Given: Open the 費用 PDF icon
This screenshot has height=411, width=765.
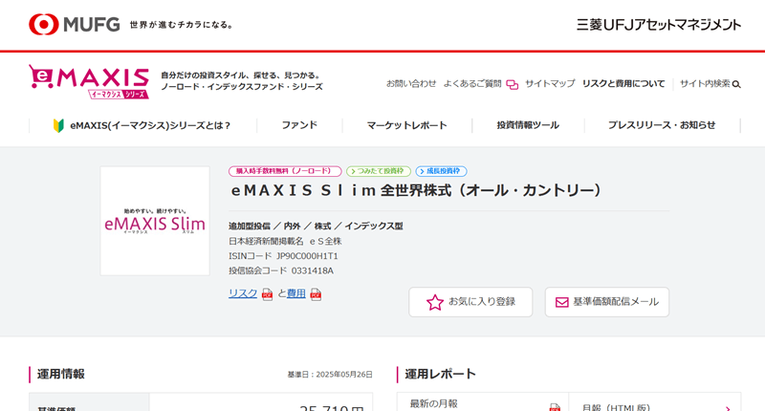Looking at the screenshot, I should 316,294.
